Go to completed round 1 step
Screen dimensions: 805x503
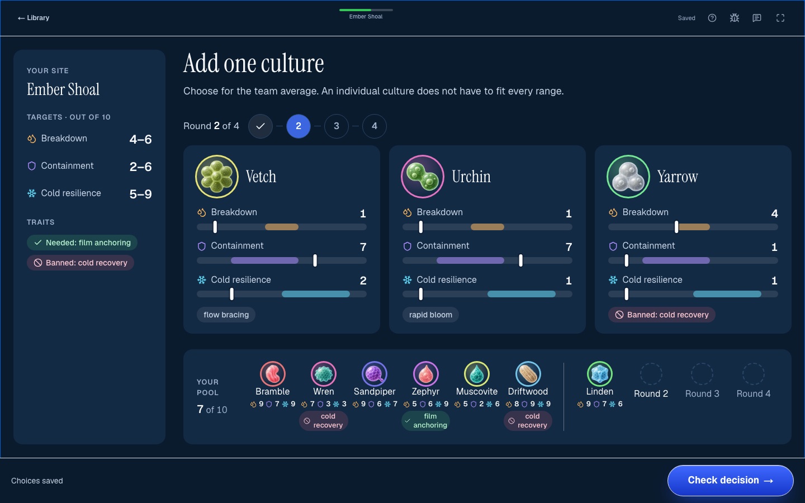[261, 126]
